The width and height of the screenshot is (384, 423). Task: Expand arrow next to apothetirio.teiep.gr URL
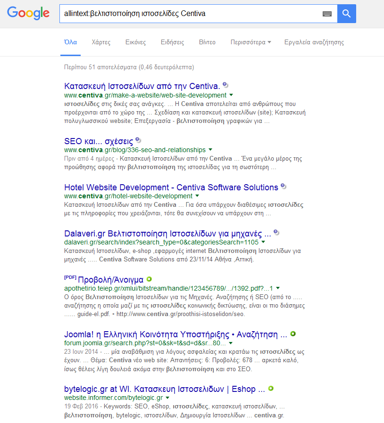(x=278, y=288)
